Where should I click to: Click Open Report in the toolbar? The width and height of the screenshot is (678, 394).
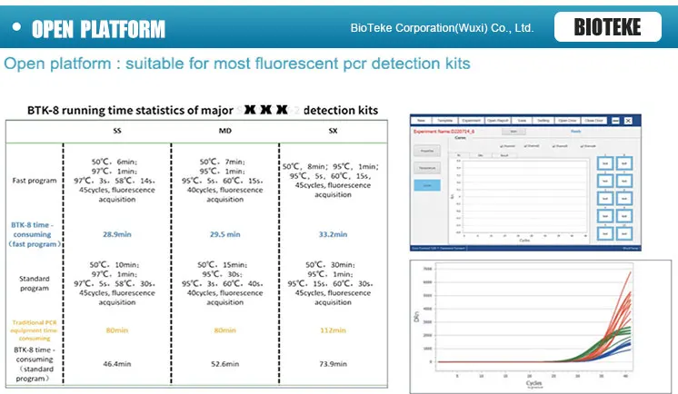(x=498, y=121)
